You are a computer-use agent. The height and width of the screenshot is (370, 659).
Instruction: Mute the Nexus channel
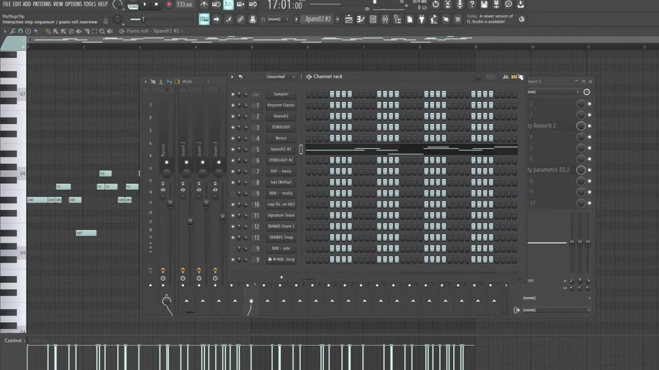233,138
